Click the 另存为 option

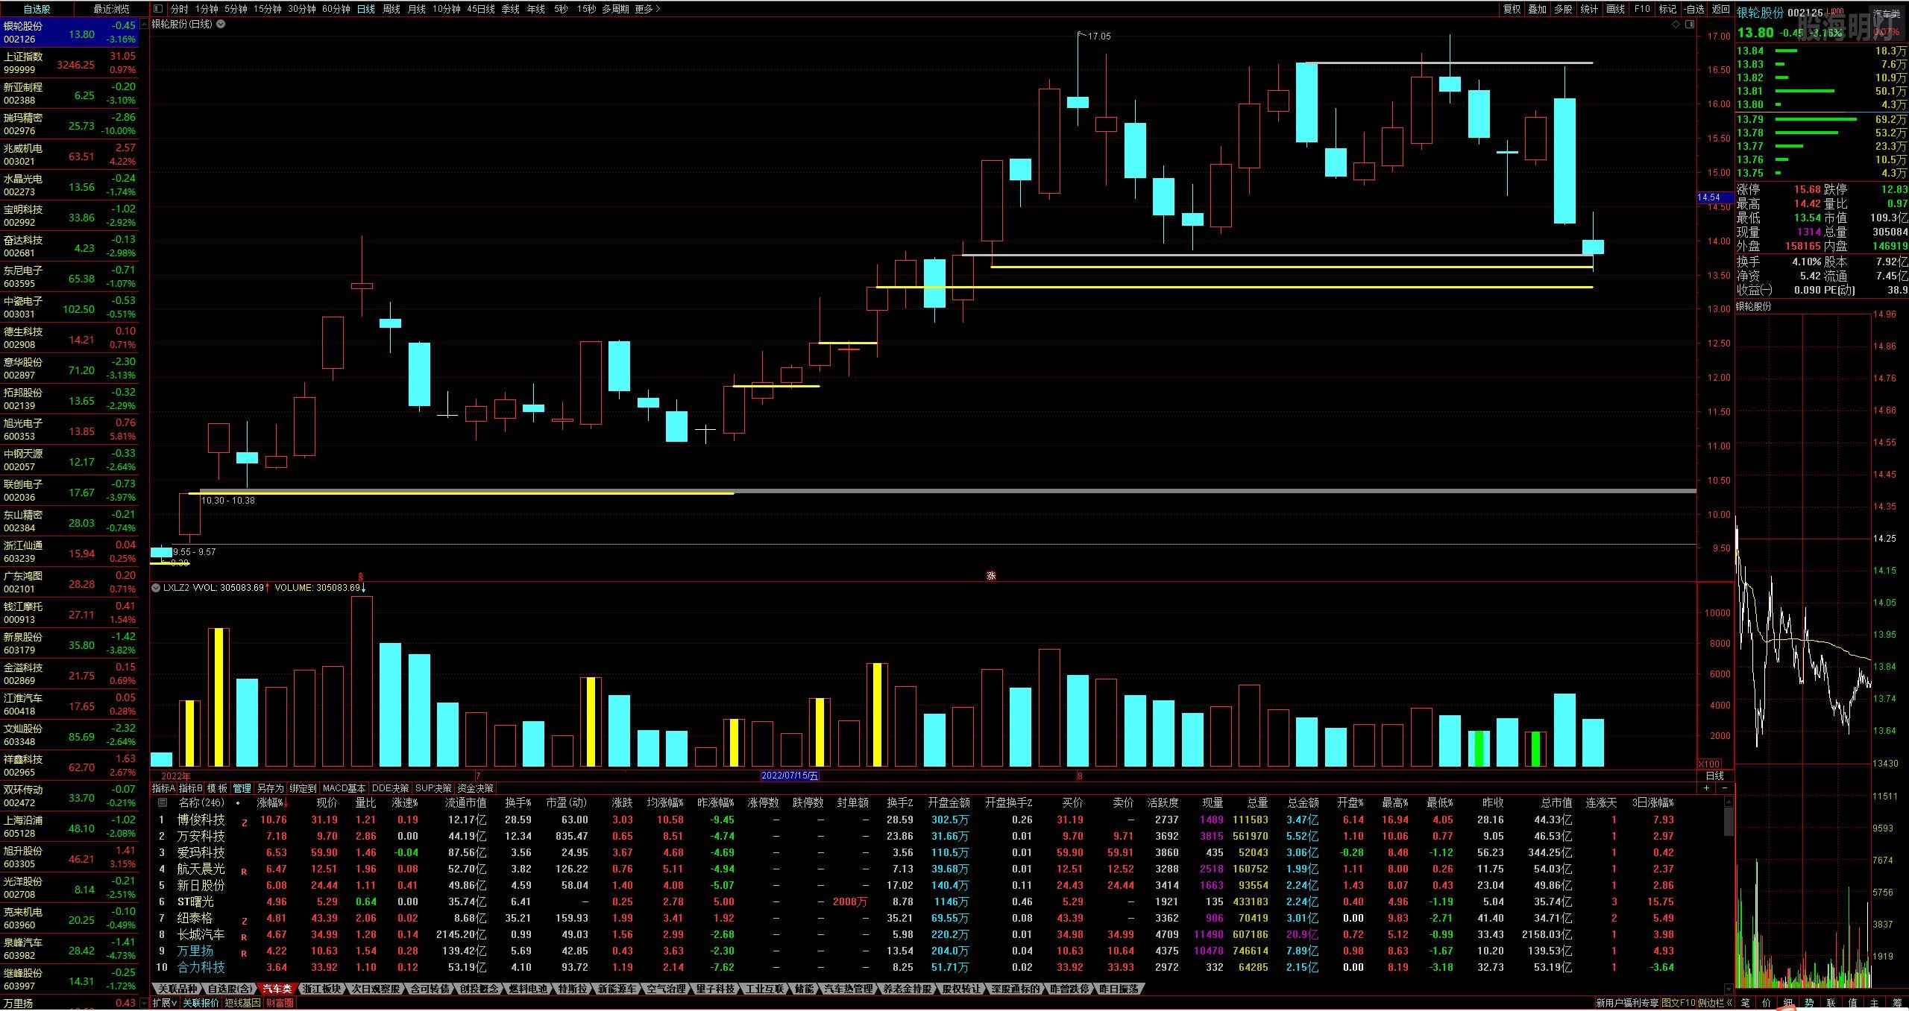[270, 788]
